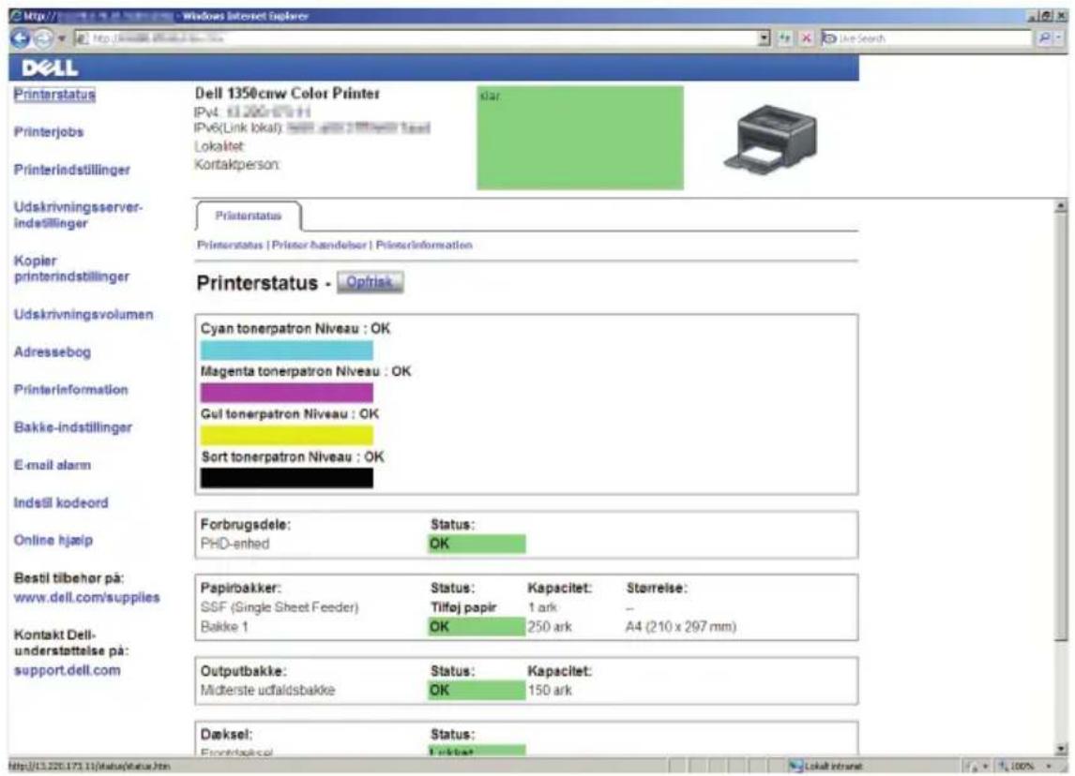This screenshot has width=1075, height=776.
Task: Click the browser Forward arrow button
Action: point(42,39)
